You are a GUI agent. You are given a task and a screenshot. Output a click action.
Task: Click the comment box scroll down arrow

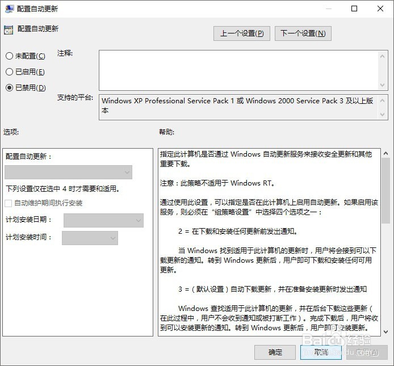point(383,85)
